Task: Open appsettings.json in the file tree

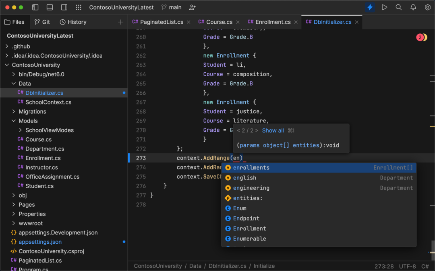Action: tap(64, 242)
